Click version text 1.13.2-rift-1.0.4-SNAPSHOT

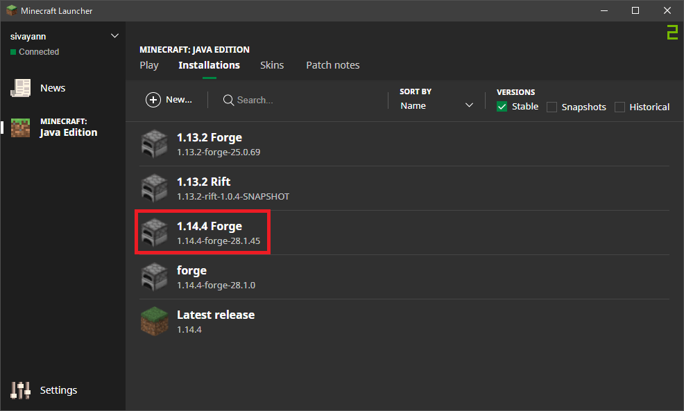pos(233,197)
